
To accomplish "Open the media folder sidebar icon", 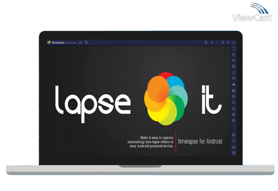I will point(234,102).
